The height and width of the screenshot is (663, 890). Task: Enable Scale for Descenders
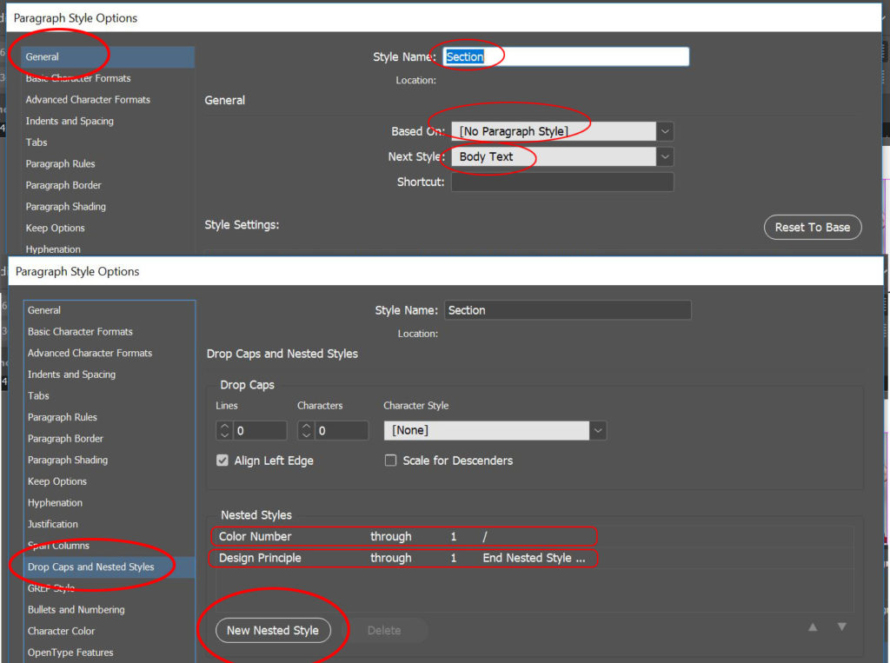pyautogui.click(x=390, y=461)
